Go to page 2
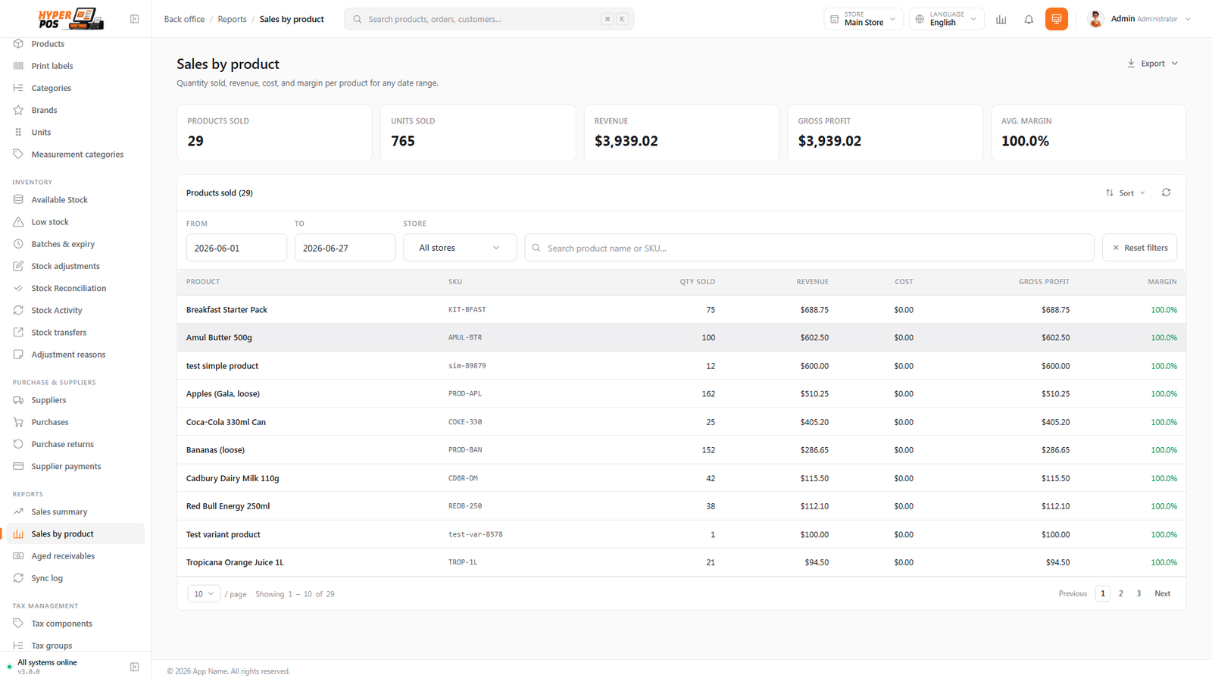 coord(1120,593)
